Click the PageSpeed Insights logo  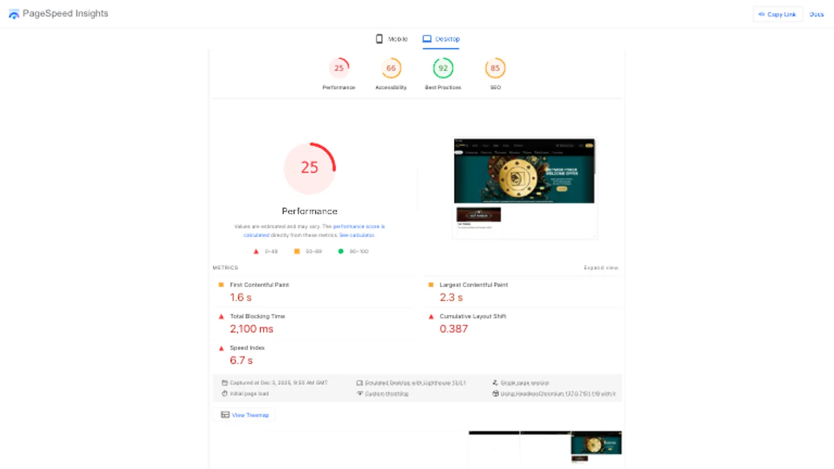point(14,14)
